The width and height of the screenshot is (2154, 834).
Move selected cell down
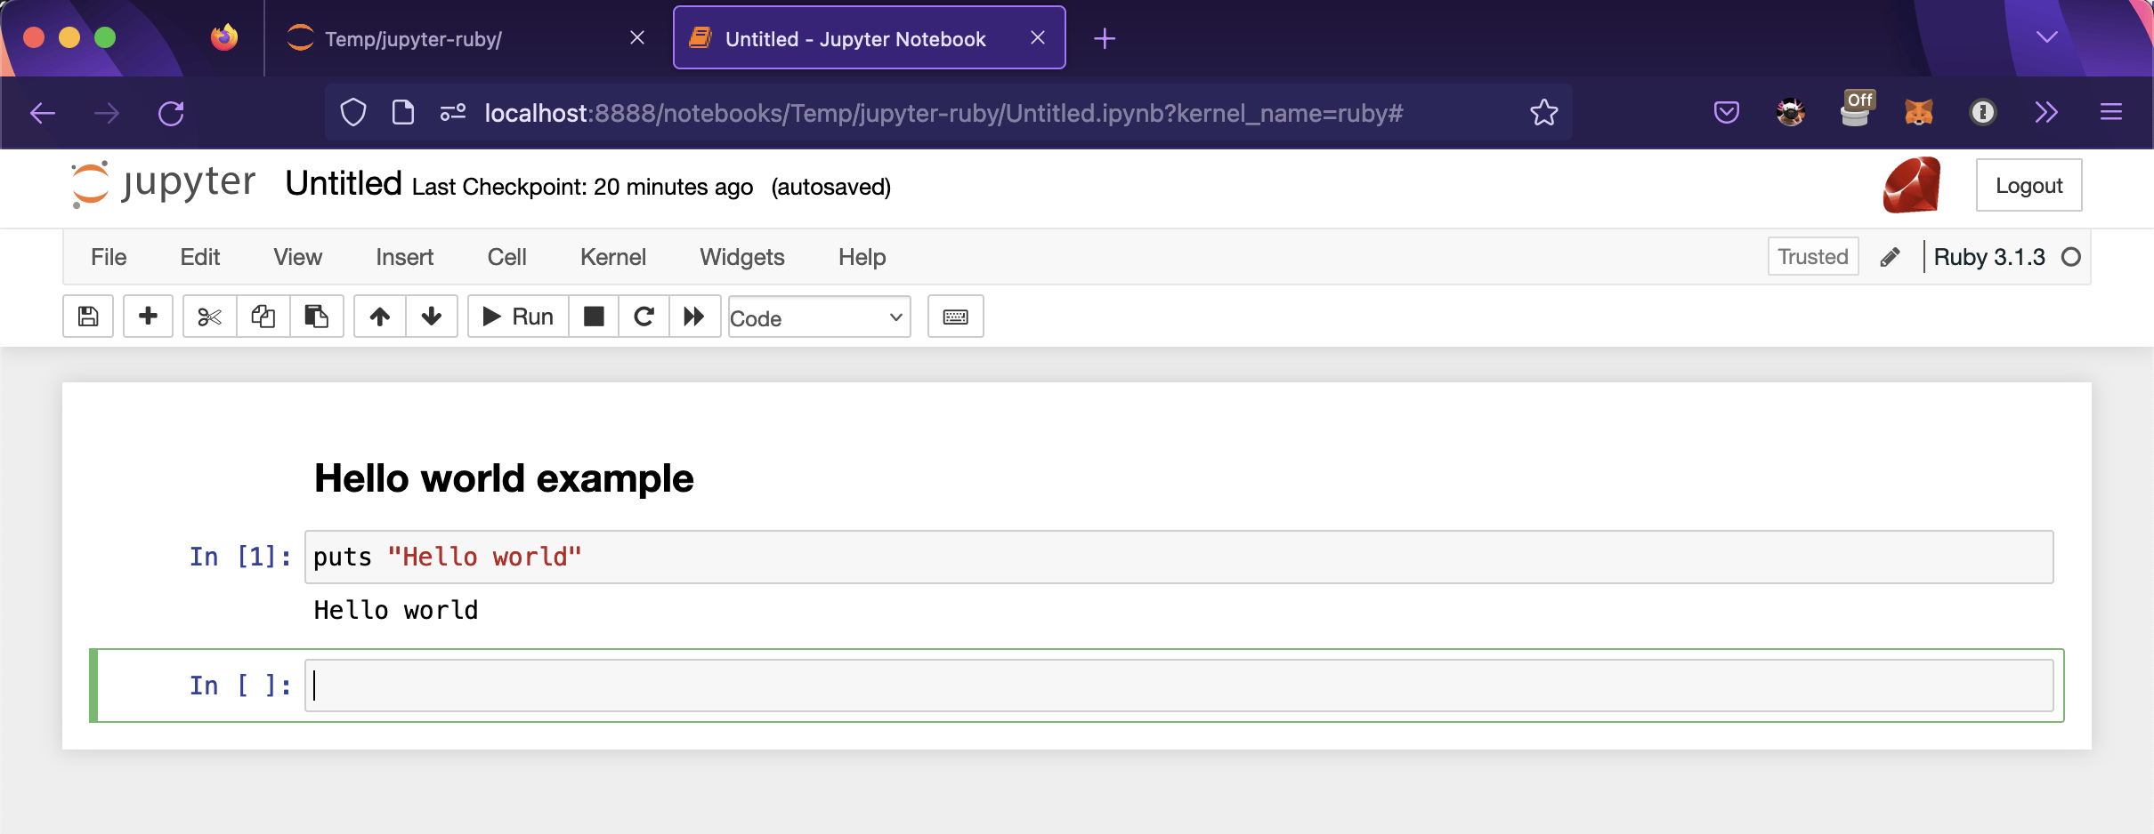pyautogui.click(x=432, y=317)
